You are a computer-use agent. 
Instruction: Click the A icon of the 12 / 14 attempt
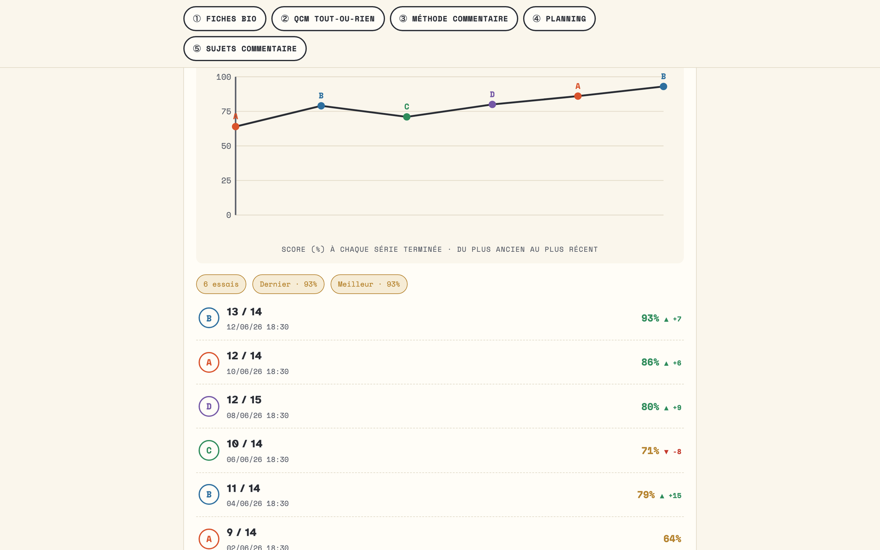(x=209, y=362)
